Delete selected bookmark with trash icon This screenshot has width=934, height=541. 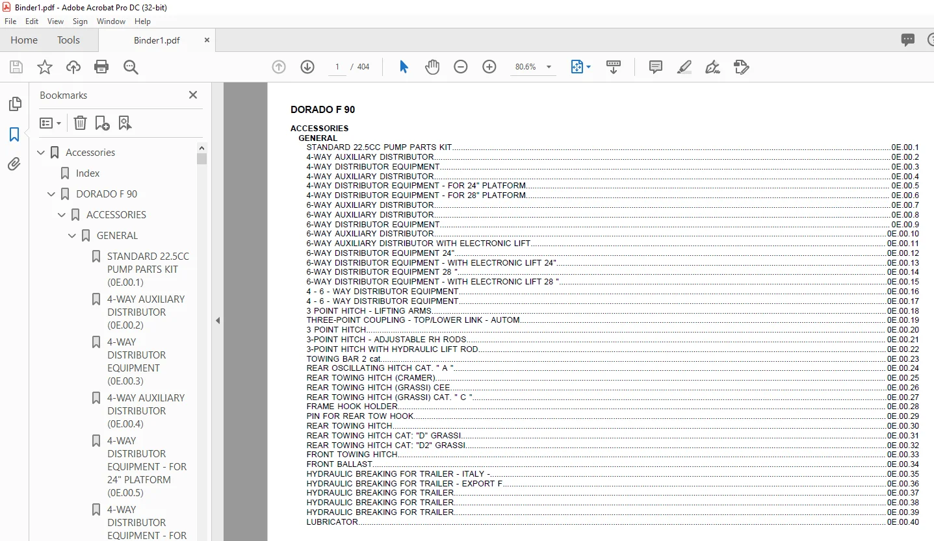click(80, 123)
